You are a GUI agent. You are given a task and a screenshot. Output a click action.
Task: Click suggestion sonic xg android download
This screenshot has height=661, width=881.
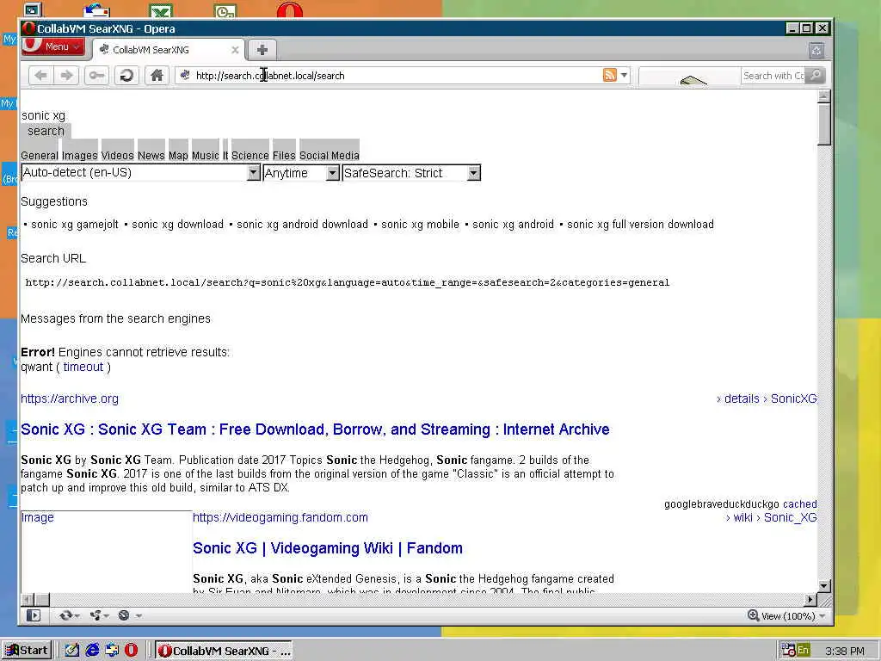pyautogui.click(x=302, y=225)
